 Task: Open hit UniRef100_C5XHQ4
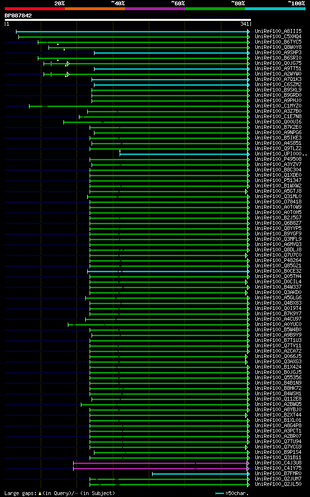tap(278, 37)
